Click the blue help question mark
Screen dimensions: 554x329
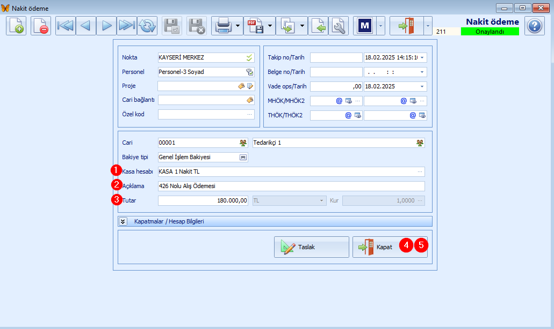pyautogui.click(x=534, y=26)
